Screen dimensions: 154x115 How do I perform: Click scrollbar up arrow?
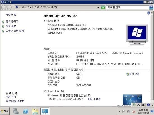[x=152, y=13]
